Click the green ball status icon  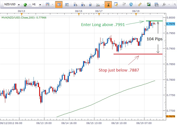click(x=25, y=5)
